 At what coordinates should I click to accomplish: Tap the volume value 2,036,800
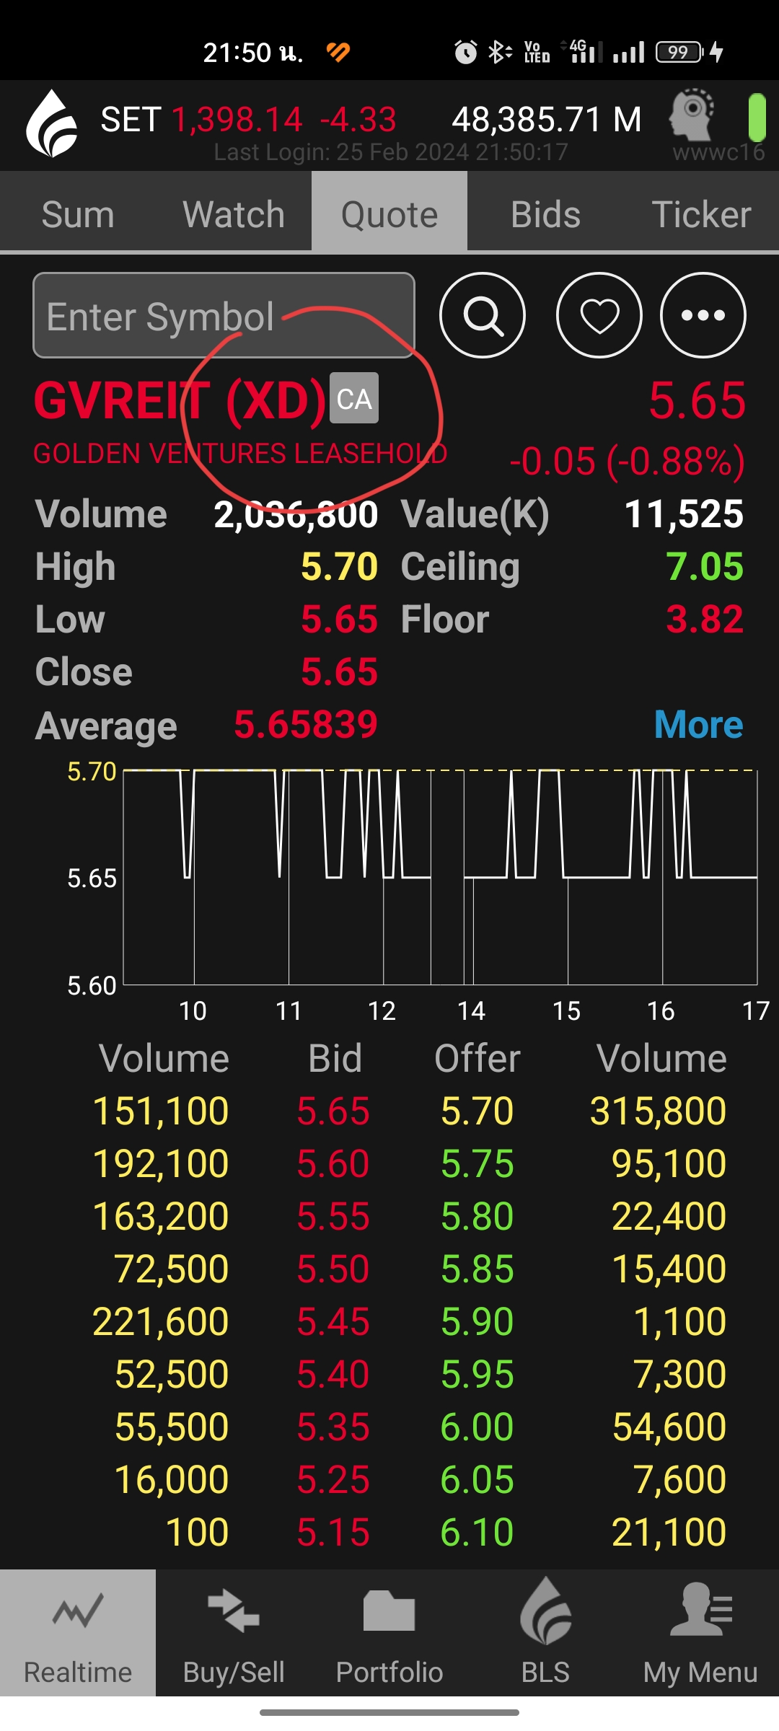click(296, 514)
